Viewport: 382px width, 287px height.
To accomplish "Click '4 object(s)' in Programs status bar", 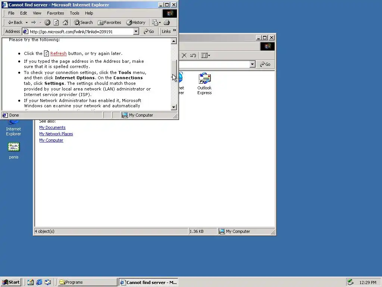I will click(x=45, y=231).
